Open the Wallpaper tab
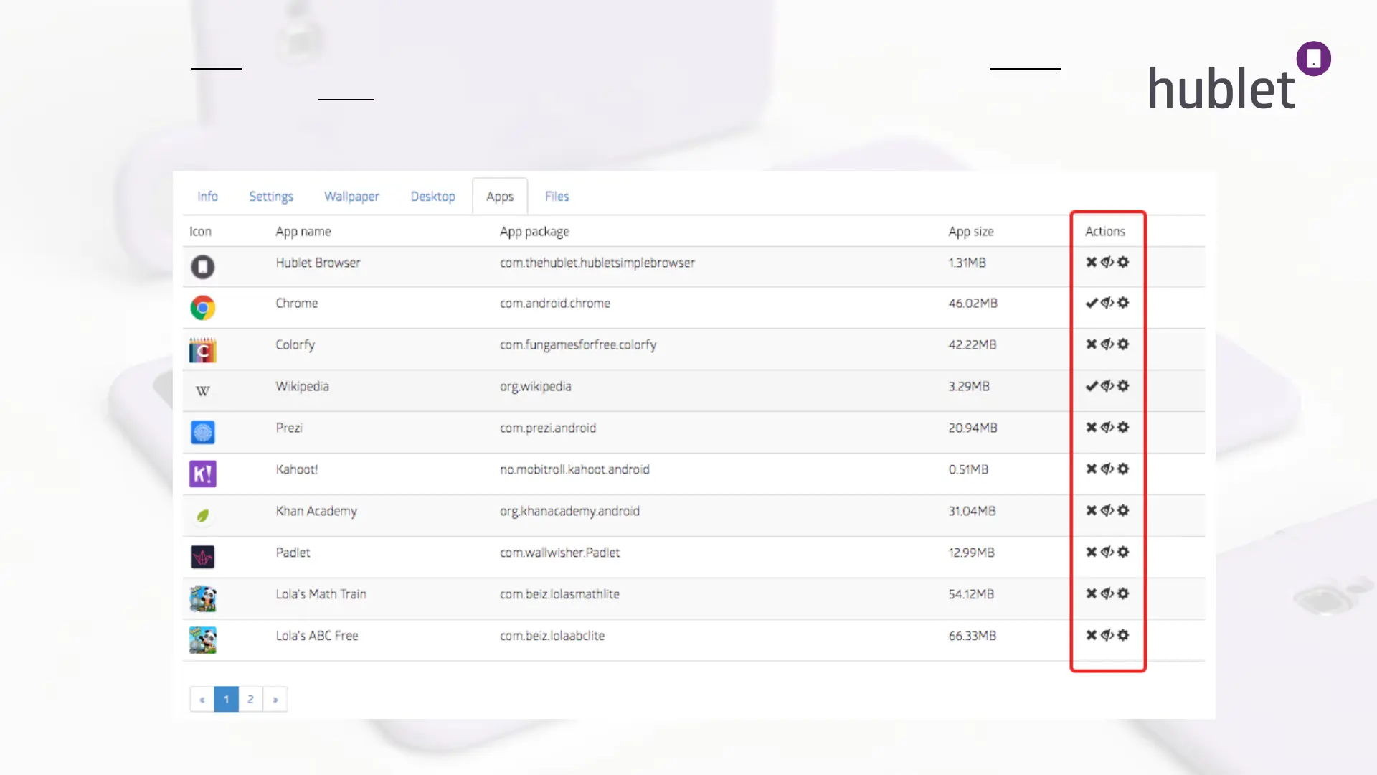 [x=351, y=197]
